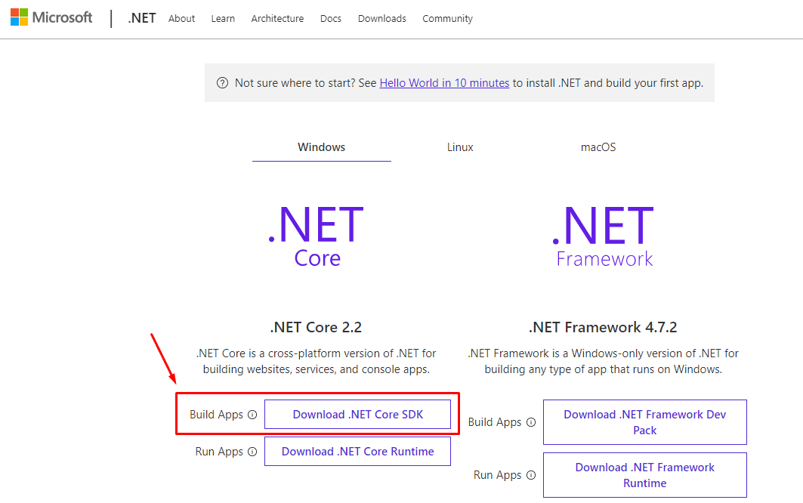Image resolution: width=803 pixels, height=503 pixels.
Task: Click the info icon beside .NET Core Run Apps
Action: tap(252, 451)
